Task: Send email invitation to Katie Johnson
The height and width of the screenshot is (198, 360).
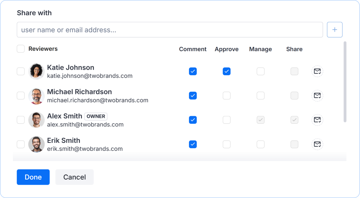Action: (317, 71)
